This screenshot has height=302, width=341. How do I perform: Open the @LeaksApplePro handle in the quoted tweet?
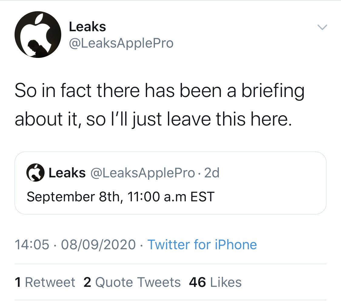142,173
